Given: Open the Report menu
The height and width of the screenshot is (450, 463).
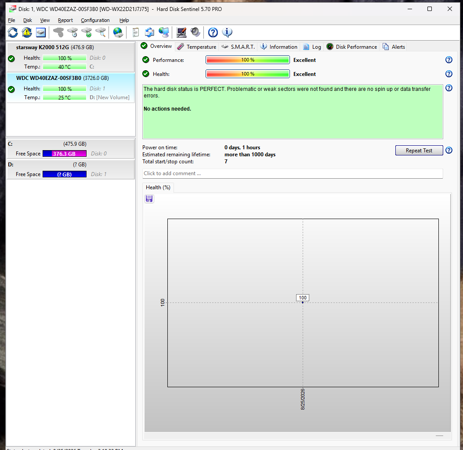Looking at the screenshot, I should [65, 20].
